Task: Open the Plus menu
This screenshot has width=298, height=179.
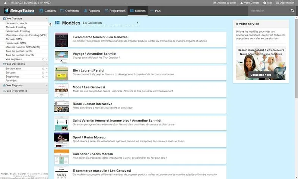Action: [155, 11]
